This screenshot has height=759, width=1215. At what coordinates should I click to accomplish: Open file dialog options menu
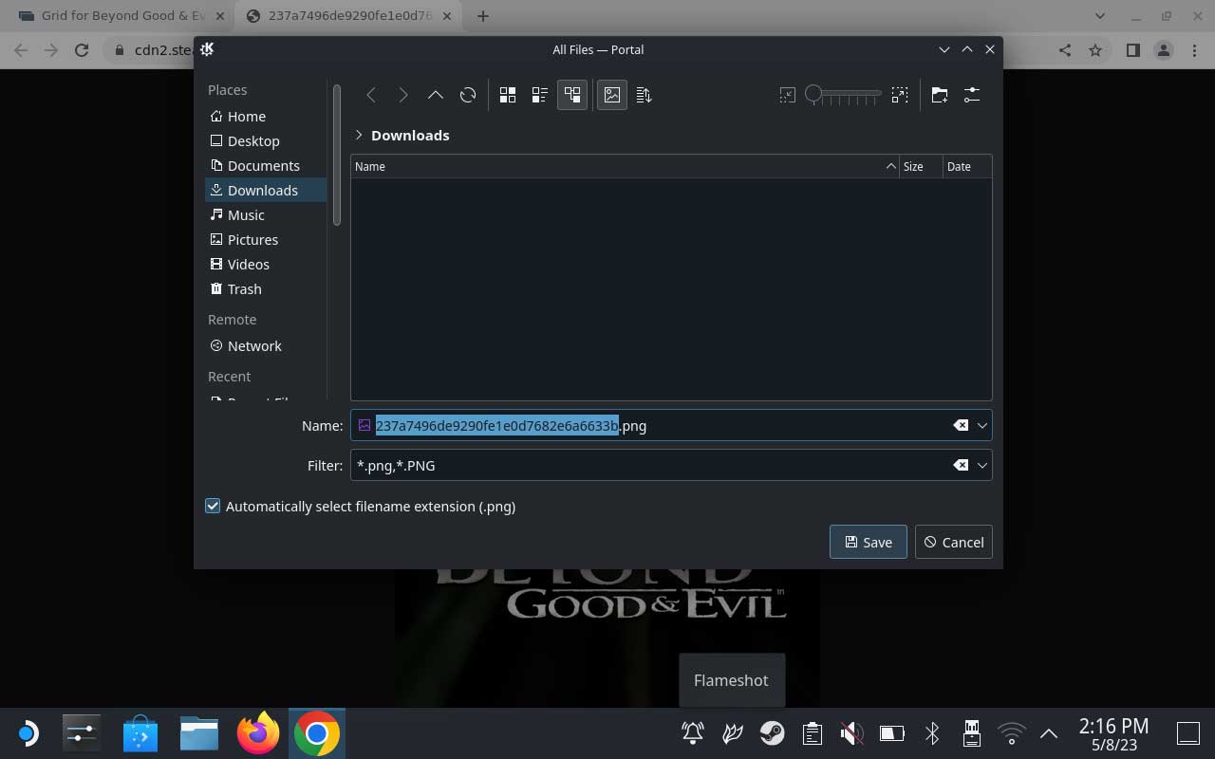click(x=972, y=95)
